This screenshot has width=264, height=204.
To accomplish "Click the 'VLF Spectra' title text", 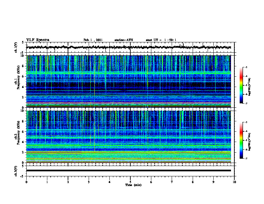I will coord(38,40).
